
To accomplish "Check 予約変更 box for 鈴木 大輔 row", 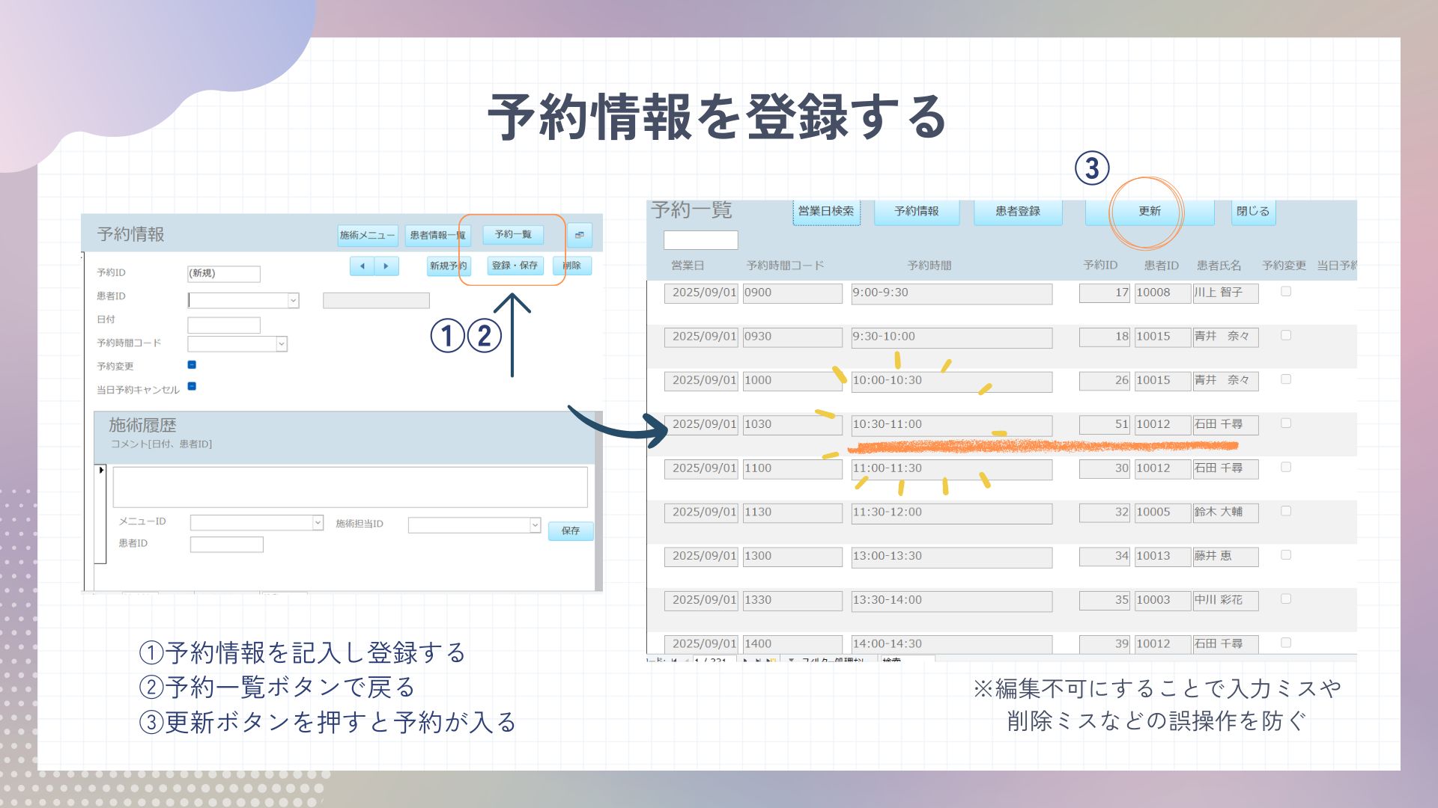I will pos(1286,511).
